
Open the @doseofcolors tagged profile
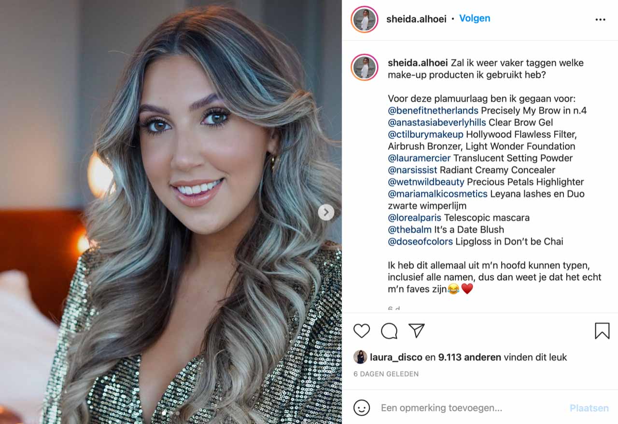coord(421,241)
